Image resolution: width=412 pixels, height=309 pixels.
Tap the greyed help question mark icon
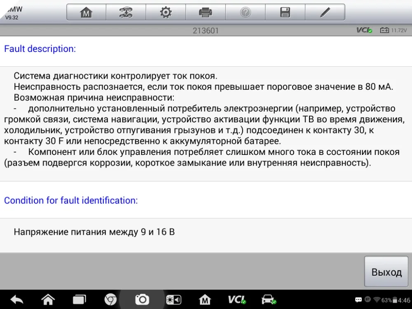click(246, 12)
